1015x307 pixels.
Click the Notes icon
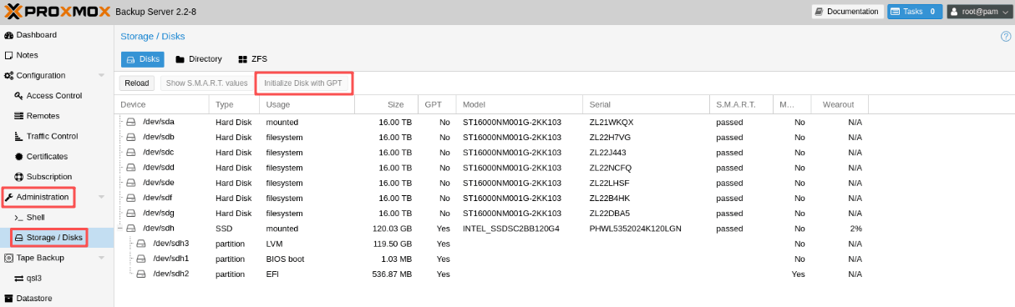(8, 55)
